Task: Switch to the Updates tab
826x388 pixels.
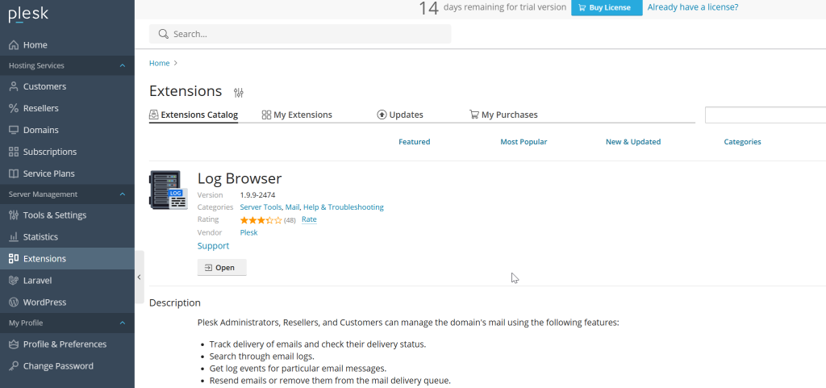Action: 400,115
